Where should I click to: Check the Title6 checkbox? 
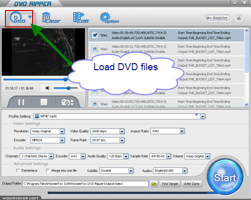click(x=95, y=104)
